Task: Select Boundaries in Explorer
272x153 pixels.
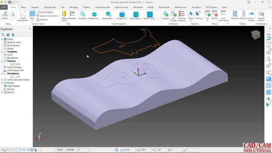Action: click(12, 58)
